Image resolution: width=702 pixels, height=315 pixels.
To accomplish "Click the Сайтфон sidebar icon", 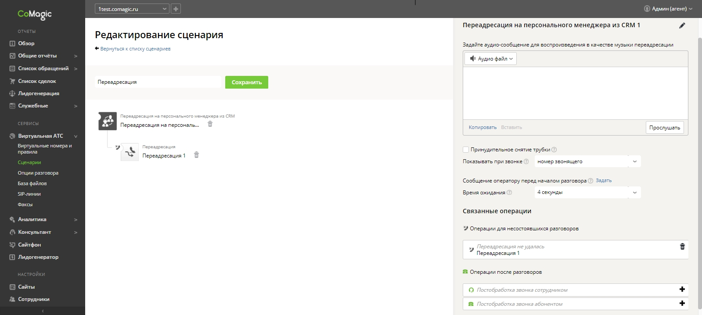I will point(12,245).
